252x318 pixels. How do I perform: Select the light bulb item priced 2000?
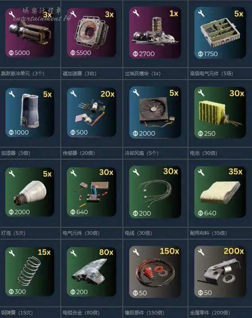tap(29, 192)
